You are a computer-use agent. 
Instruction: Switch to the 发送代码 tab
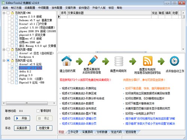coord(116,132)
